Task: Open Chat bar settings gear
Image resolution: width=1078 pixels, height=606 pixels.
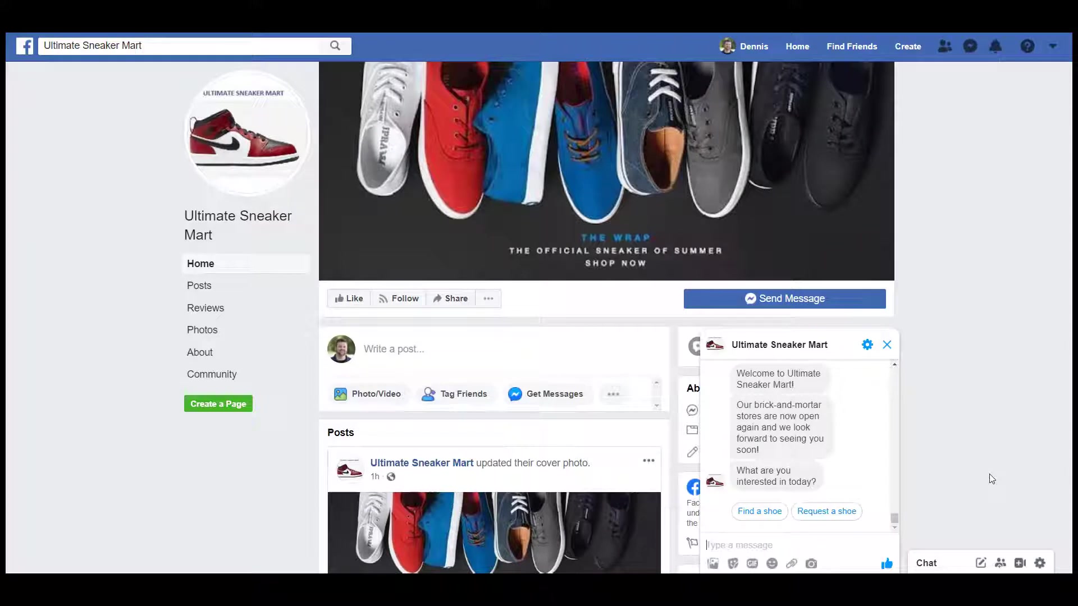Action: tap(1040, 563)
